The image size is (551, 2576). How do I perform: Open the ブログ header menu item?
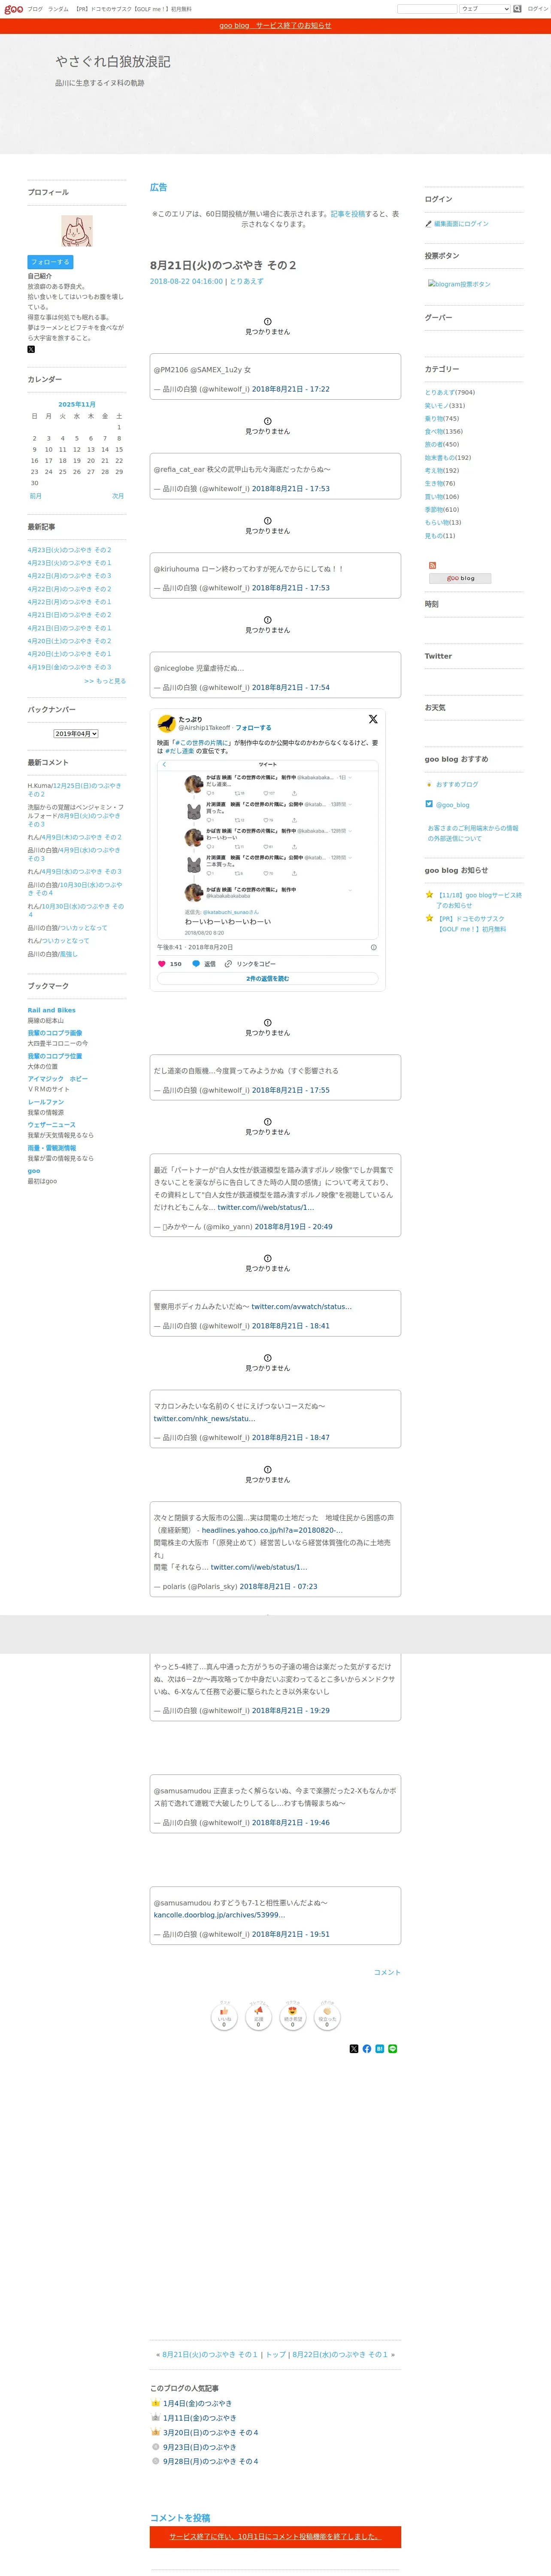click(35, 9)
